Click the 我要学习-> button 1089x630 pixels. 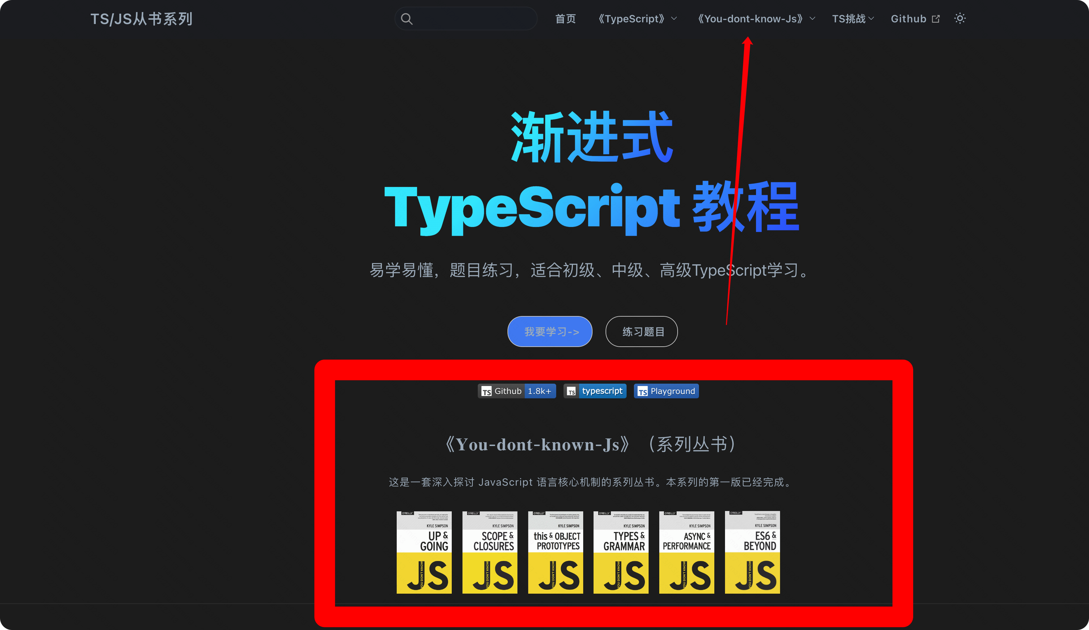(x=550, y=332)
